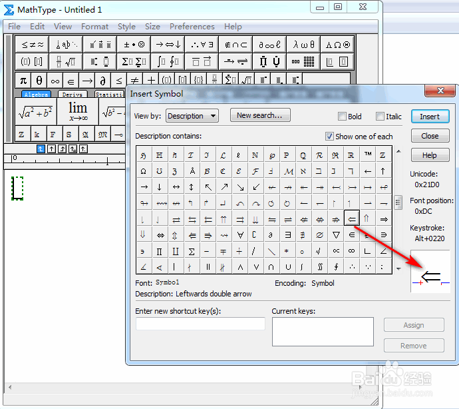This screenshot has height=409, width=459.
Task: Open the Edit menu
Action: pyautogui.click(x=37, y=27)
